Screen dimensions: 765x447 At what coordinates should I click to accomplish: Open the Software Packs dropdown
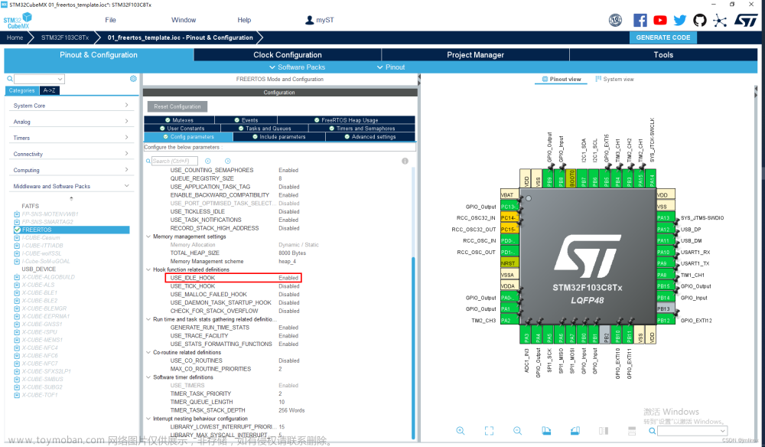point(297,67)
